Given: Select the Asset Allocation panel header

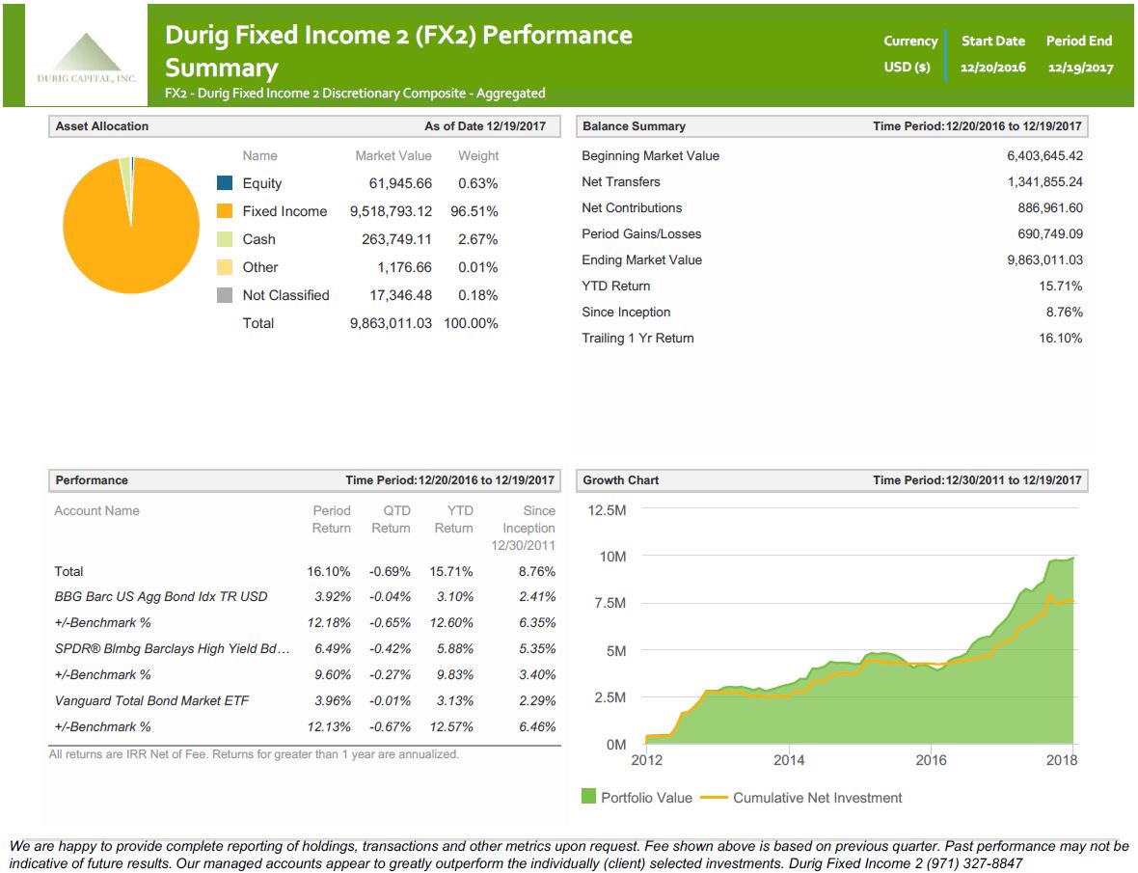Looking at the screenshot, I should (305, 126).
